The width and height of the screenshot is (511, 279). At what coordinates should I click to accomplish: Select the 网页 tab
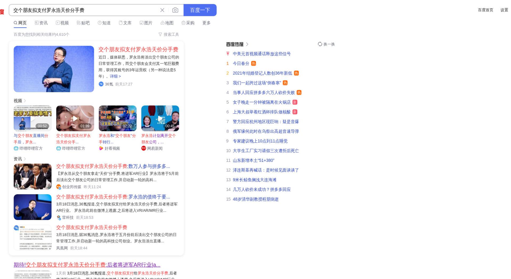(20, 23)
